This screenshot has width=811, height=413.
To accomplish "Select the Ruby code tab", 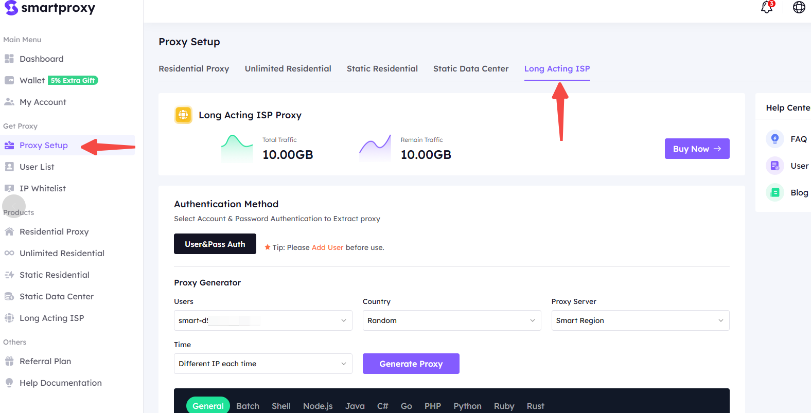I will 504,406.
